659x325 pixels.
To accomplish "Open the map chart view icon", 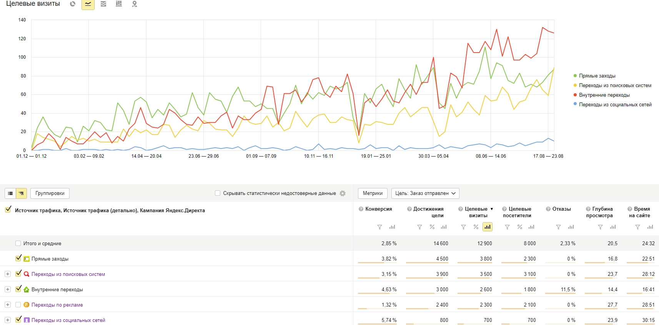I will pos(134,4).
